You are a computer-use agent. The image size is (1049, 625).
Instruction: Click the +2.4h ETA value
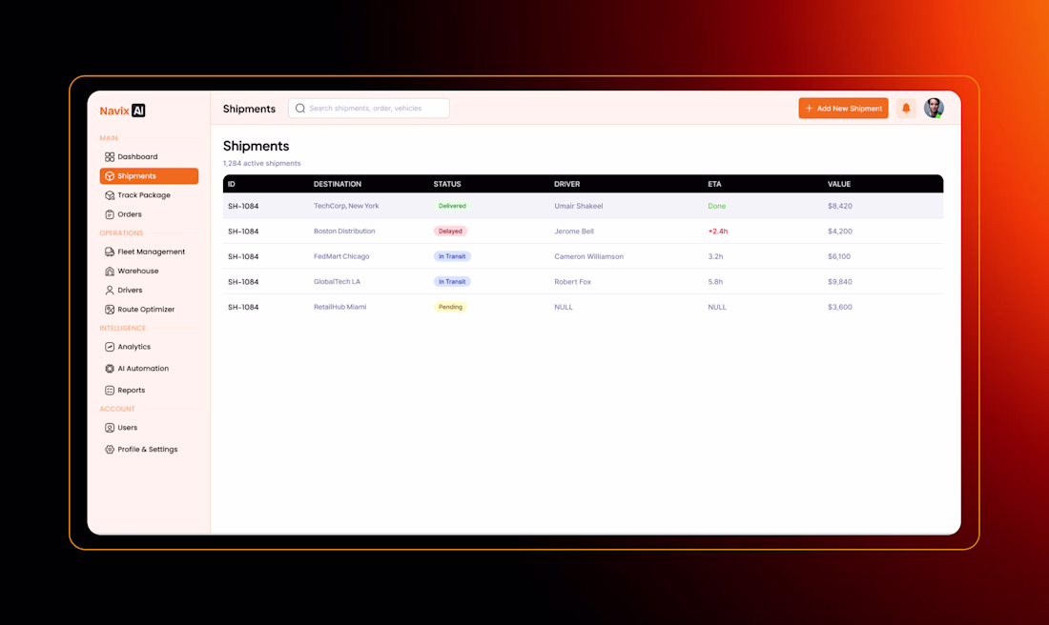point(718,232)
